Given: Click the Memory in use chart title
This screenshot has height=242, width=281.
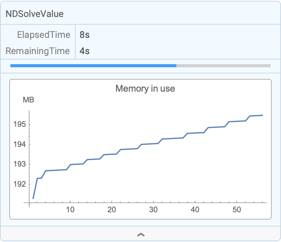Looking at the screenshot, I should tap(145, 89).
